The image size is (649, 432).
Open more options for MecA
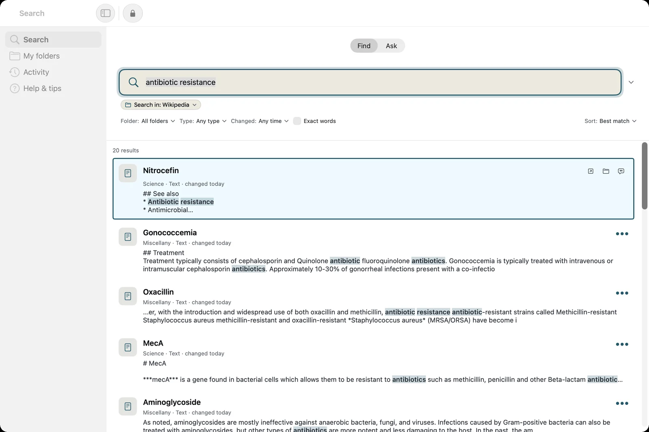pos(622,344)
